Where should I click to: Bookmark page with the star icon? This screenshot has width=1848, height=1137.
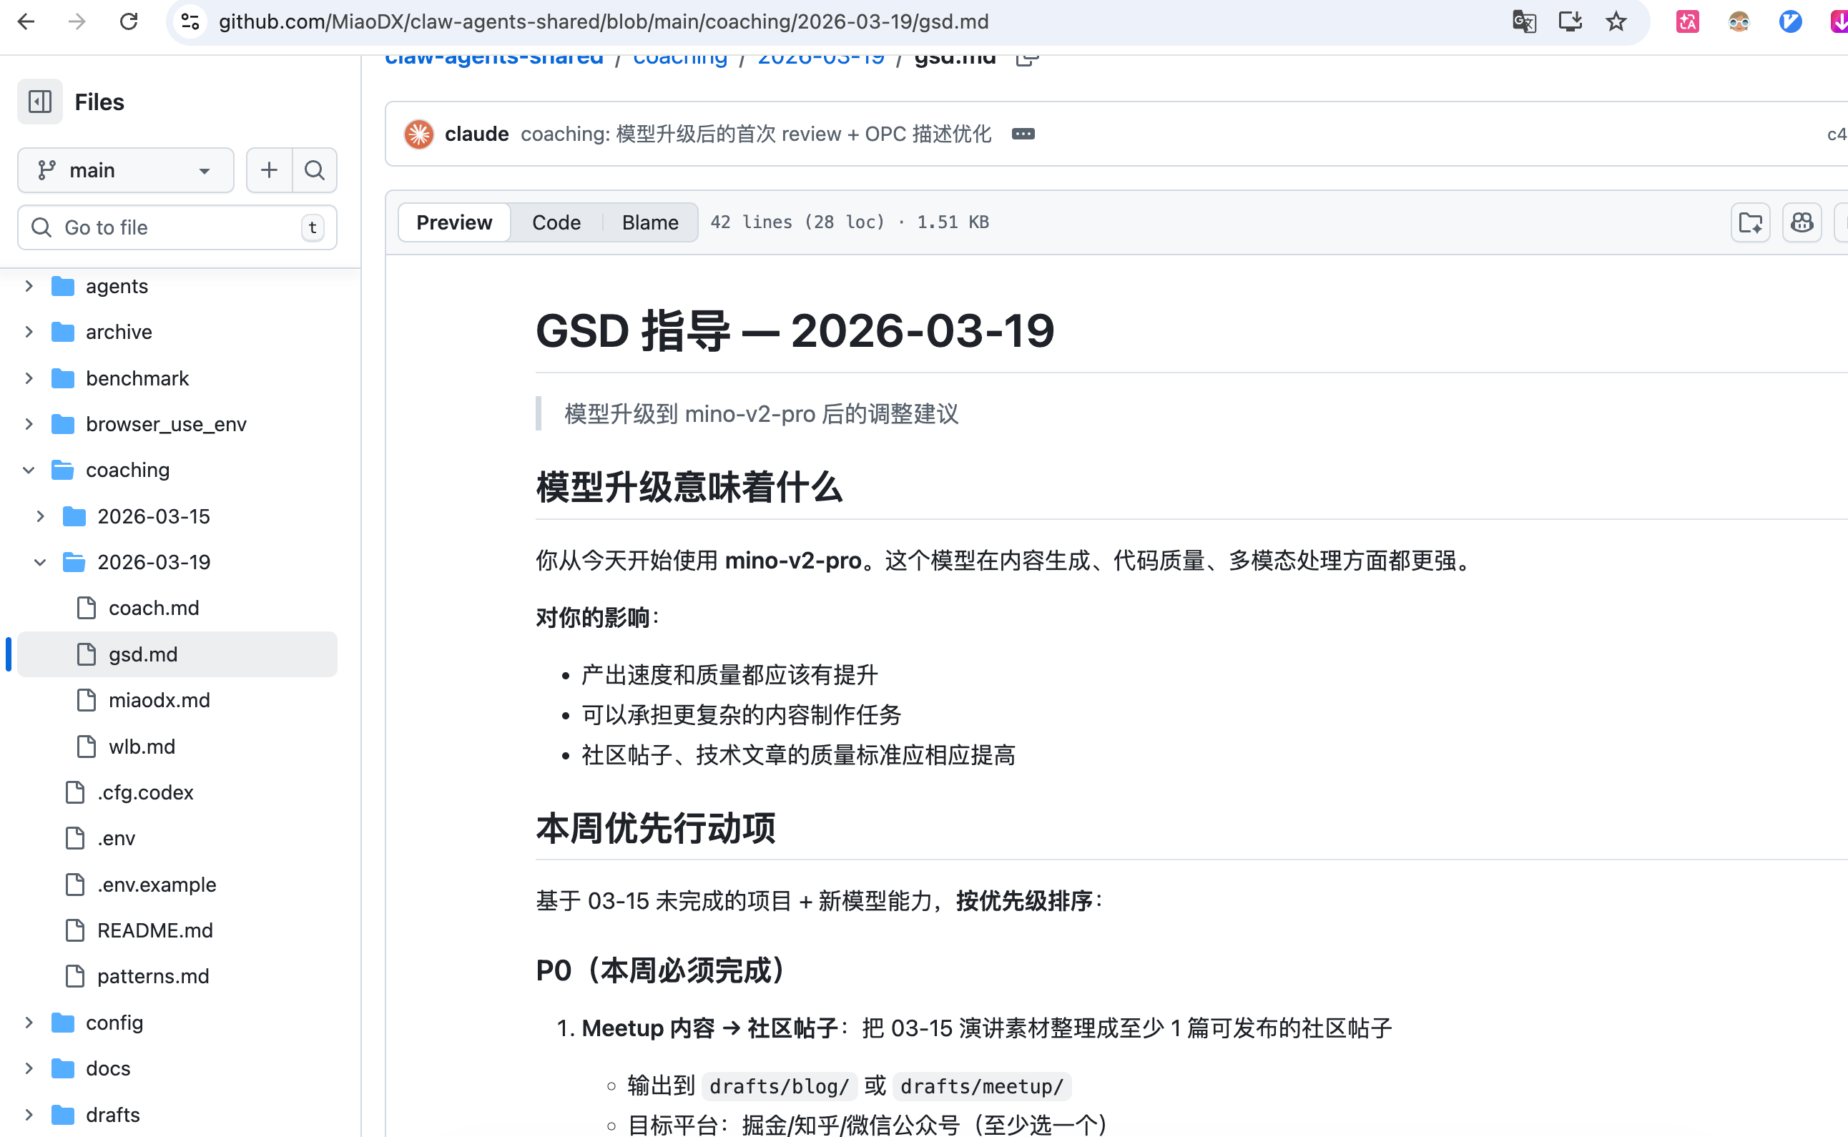click(1616, 21)
